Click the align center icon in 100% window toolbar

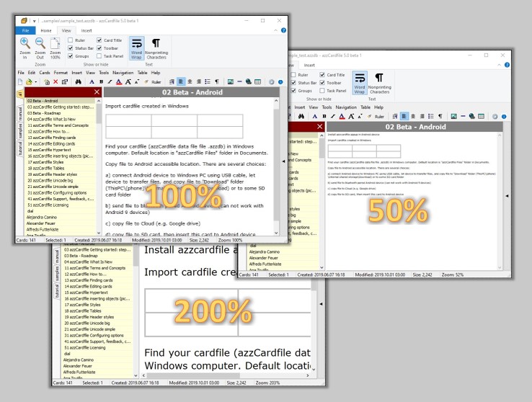click(x=190, y=81)
